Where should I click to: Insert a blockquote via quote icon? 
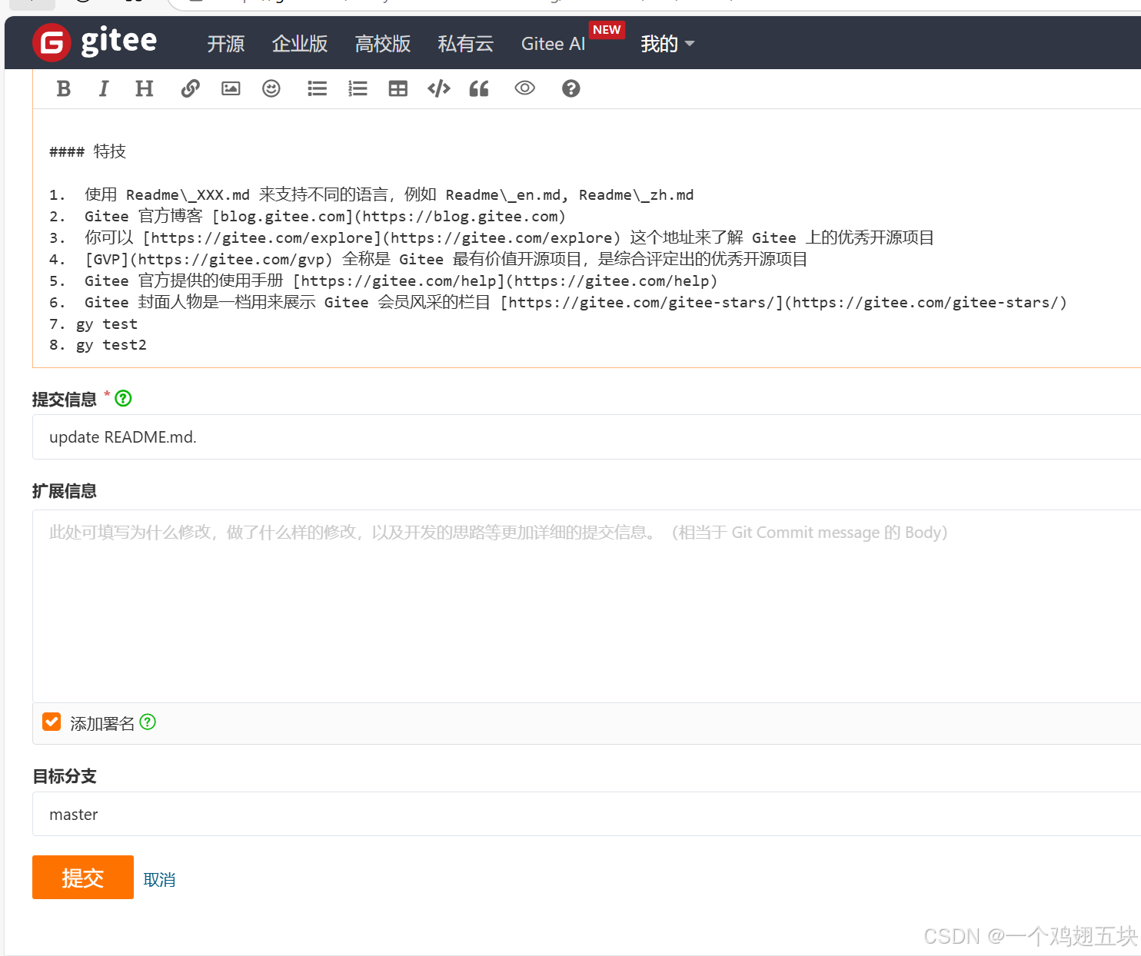click(479, 88)
